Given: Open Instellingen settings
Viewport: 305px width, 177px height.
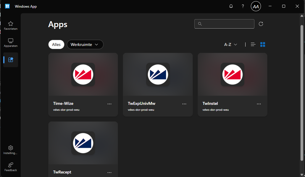Looking at the screenshot, I should [11, 150].
